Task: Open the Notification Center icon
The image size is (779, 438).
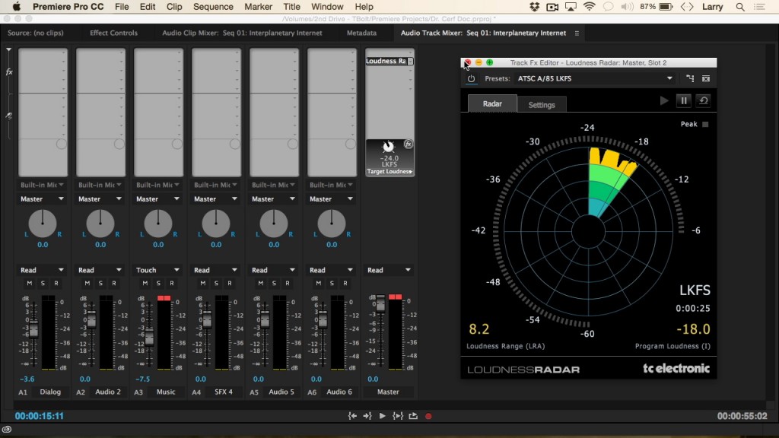Action: point(759,7)
